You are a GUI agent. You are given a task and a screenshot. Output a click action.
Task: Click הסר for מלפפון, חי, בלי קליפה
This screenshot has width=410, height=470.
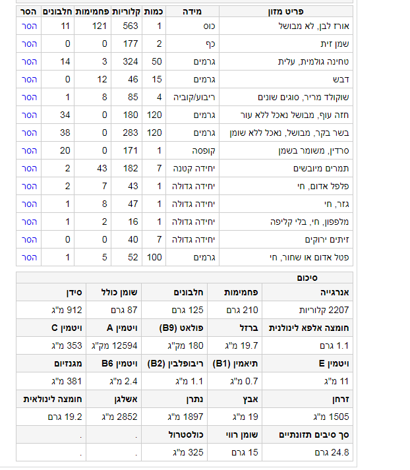point(29,221)
